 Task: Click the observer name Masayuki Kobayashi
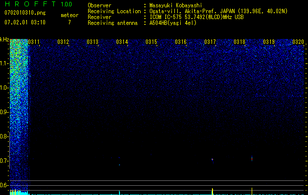(176, 5)
